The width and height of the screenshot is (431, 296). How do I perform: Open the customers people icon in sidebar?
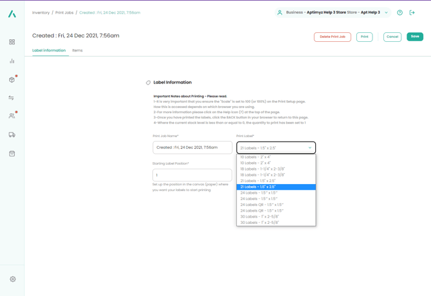click(12, 116)
